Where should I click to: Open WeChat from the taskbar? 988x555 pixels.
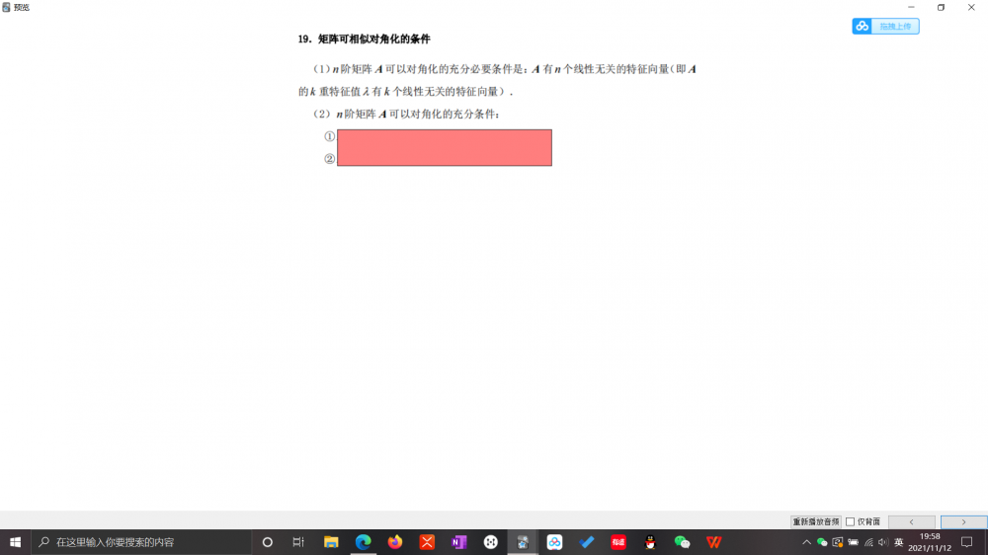click(x=682, y=542)
